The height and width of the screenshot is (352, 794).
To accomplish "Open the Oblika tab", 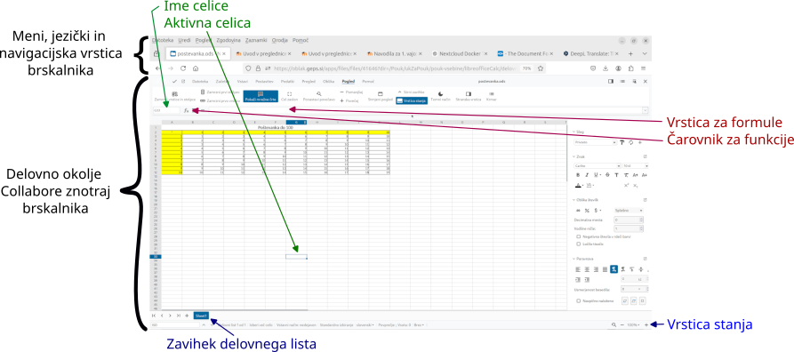I will (328, 81).
